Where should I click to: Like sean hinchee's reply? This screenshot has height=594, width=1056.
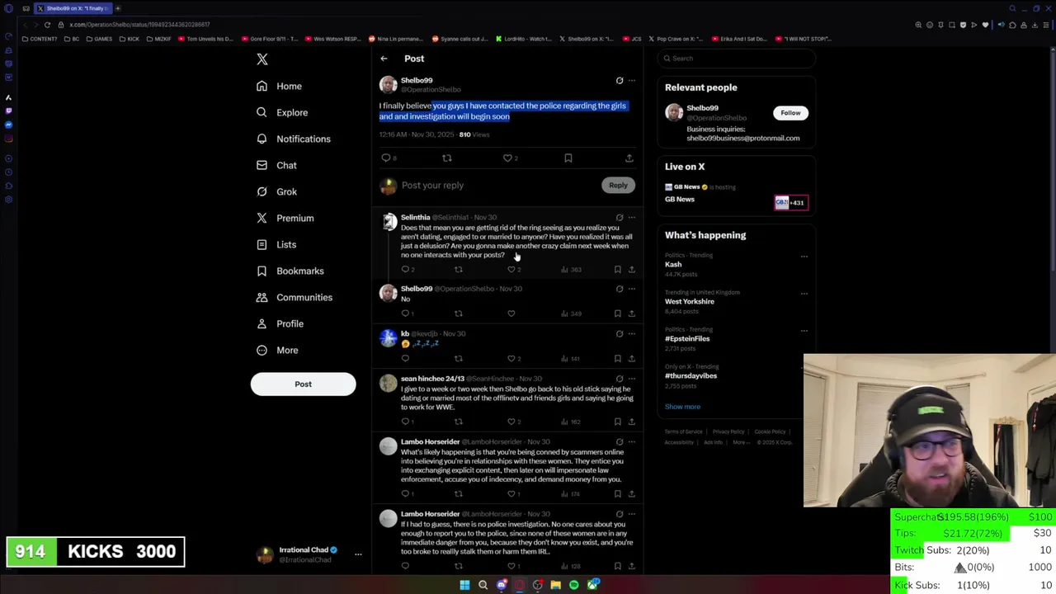click(511, 422)
